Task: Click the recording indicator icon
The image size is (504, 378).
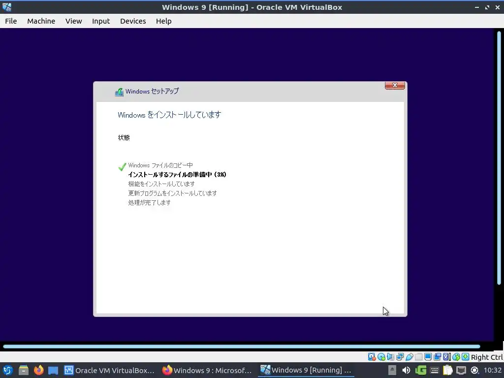Action: 437,357
